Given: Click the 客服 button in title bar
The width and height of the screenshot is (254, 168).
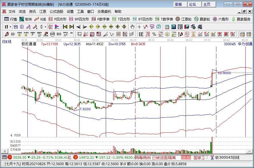Looking at the screenshot, I should [x=179, y=4].
